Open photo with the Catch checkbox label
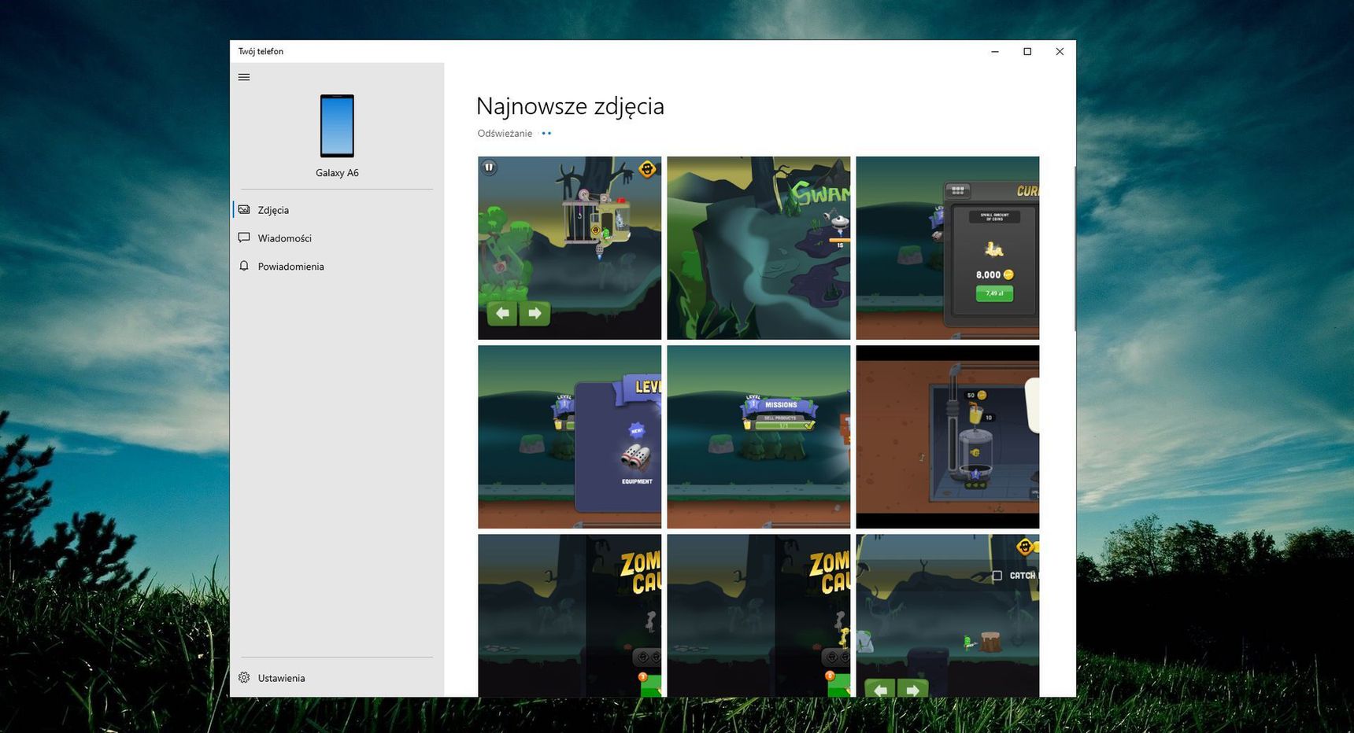Screen dimensions: 1354x733 coord(947,616)
